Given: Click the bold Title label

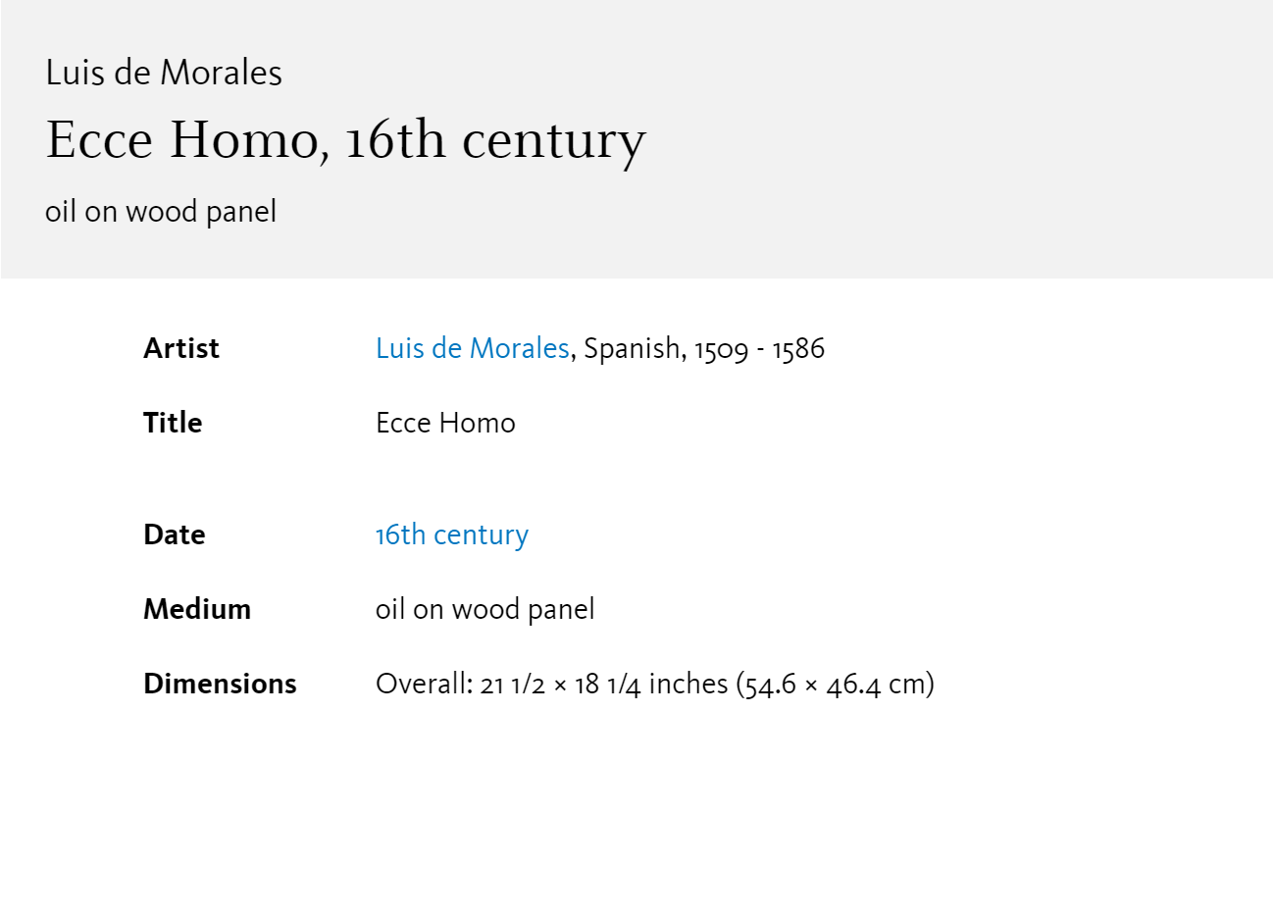Looking at the screenshot, I should pyautogui.click(x=173, y=423).
